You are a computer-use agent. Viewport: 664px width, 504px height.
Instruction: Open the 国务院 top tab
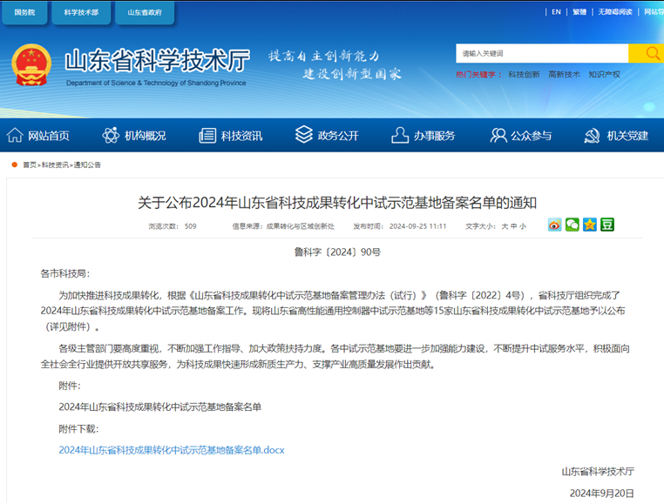(x=24, y=13)
